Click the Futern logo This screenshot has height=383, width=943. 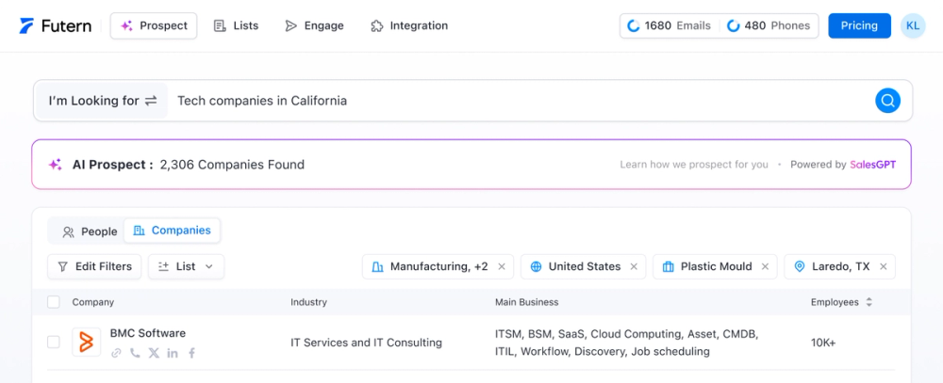pos(56,25)
